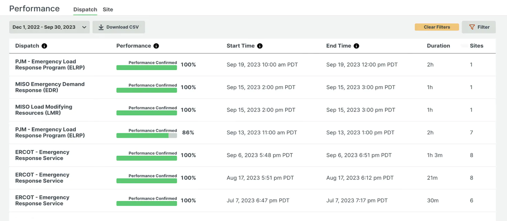Open the Sep 6 ERCOT dispatch row
507x221 pixels.
click(x=42, y=155)
